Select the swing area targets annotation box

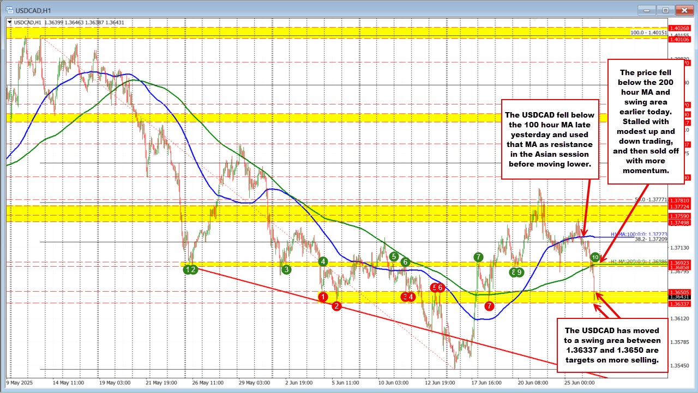(612, 345)
